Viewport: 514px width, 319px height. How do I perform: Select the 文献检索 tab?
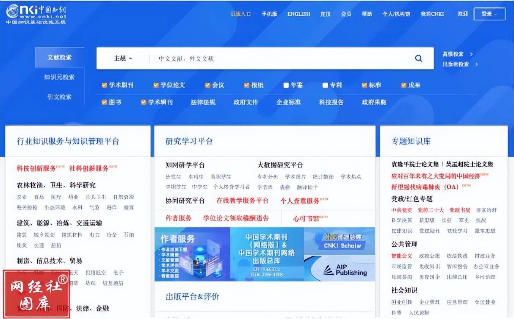(x=59, y=57)
